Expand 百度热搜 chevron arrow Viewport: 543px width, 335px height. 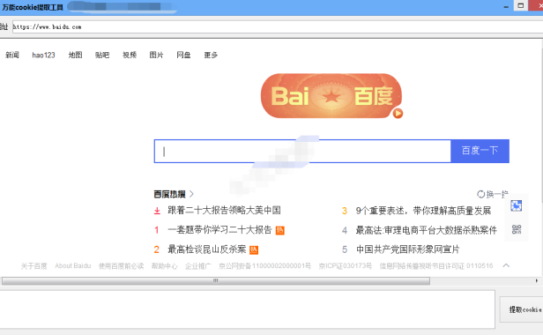[191, 194]
